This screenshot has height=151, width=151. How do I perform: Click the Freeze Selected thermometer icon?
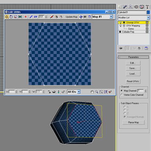coord(58,92)
